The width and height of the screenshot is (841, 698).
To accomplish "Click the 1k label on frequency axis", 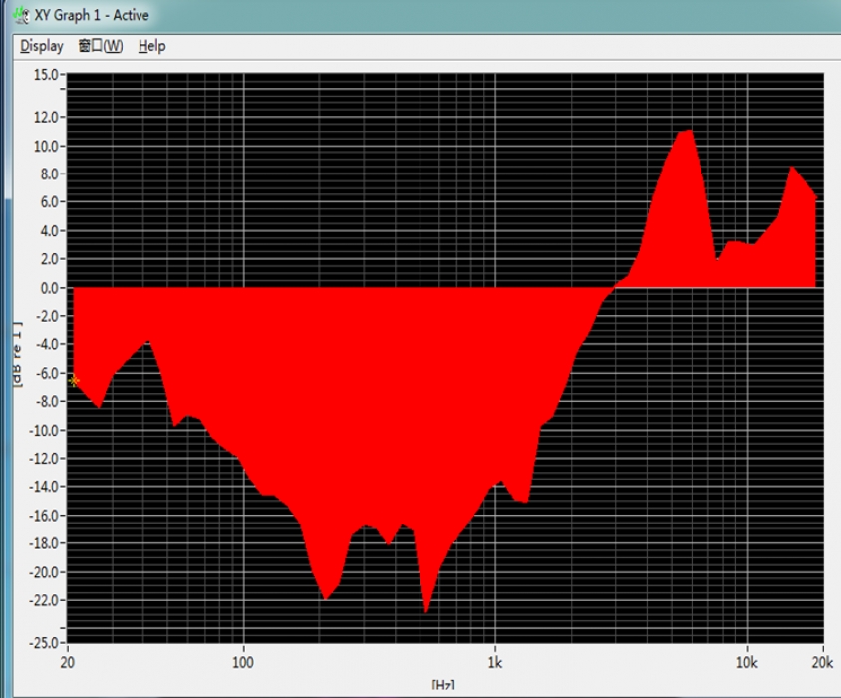I will point(495,662).
